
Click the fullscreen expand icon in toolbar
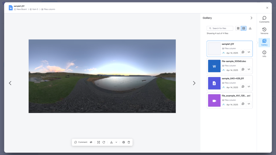(x=99, y=142)
